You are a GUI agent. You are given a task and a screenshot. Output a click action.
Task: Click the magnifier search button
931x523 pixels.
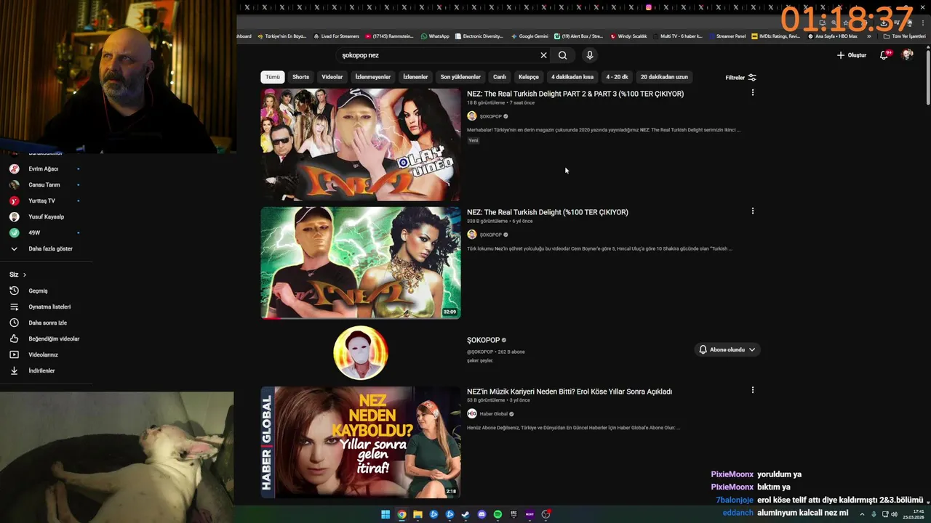pos(562,55)
